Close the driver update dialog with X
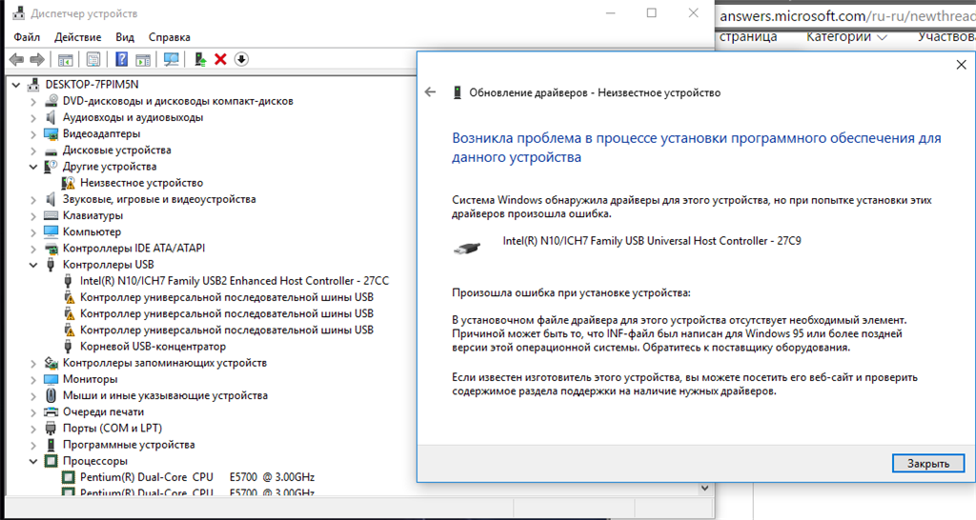This screenshot has width=976, height=520. click(961, 65)
